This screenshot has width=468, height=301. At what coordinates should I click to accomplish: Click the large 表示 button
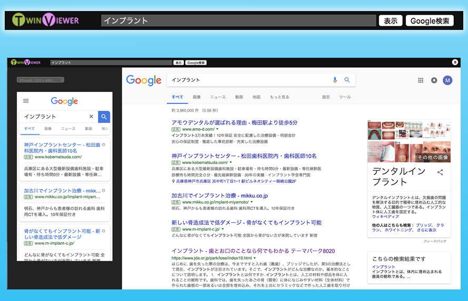391,21
